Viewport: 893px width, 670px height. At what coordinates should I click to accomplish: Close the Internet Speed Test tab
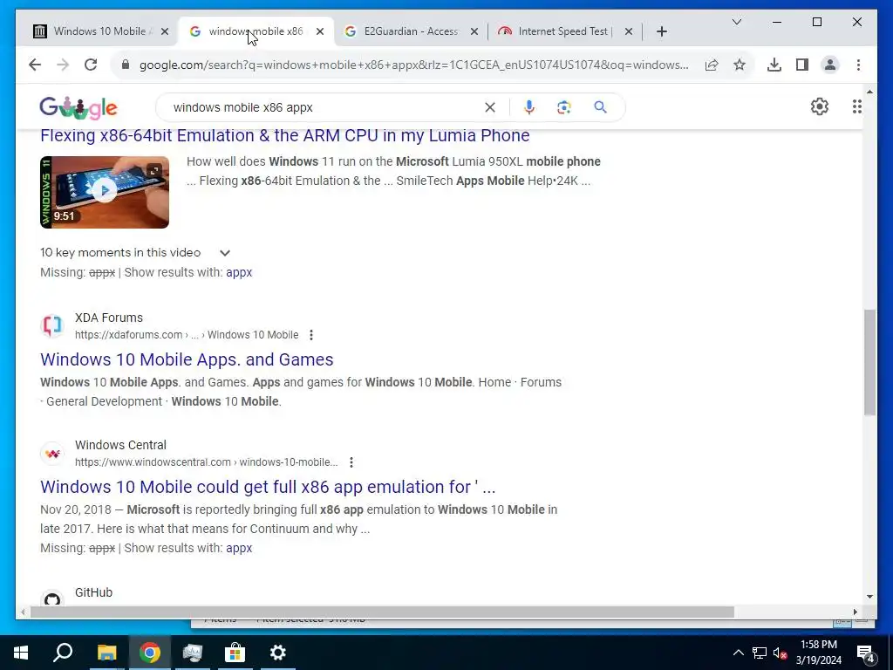(x=628, y=31)
